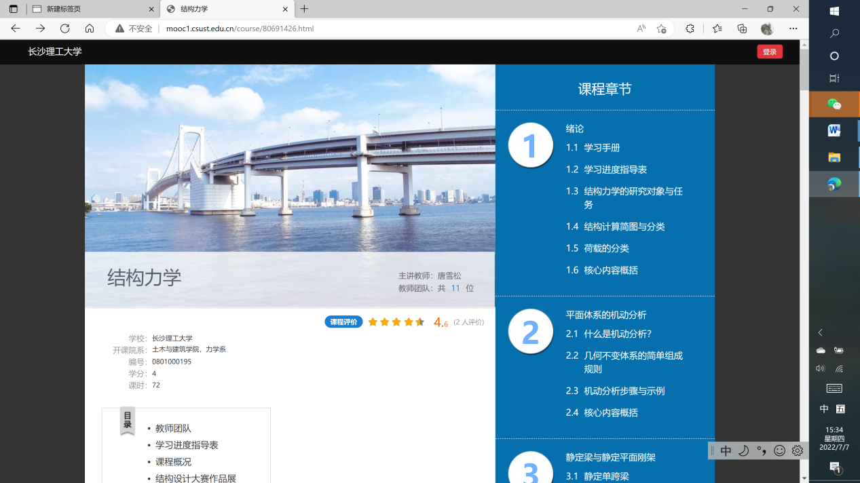The height and width of the screenshot is (483, 860).
Task: Click the red 登录 login button
Action: click(769, 52)
